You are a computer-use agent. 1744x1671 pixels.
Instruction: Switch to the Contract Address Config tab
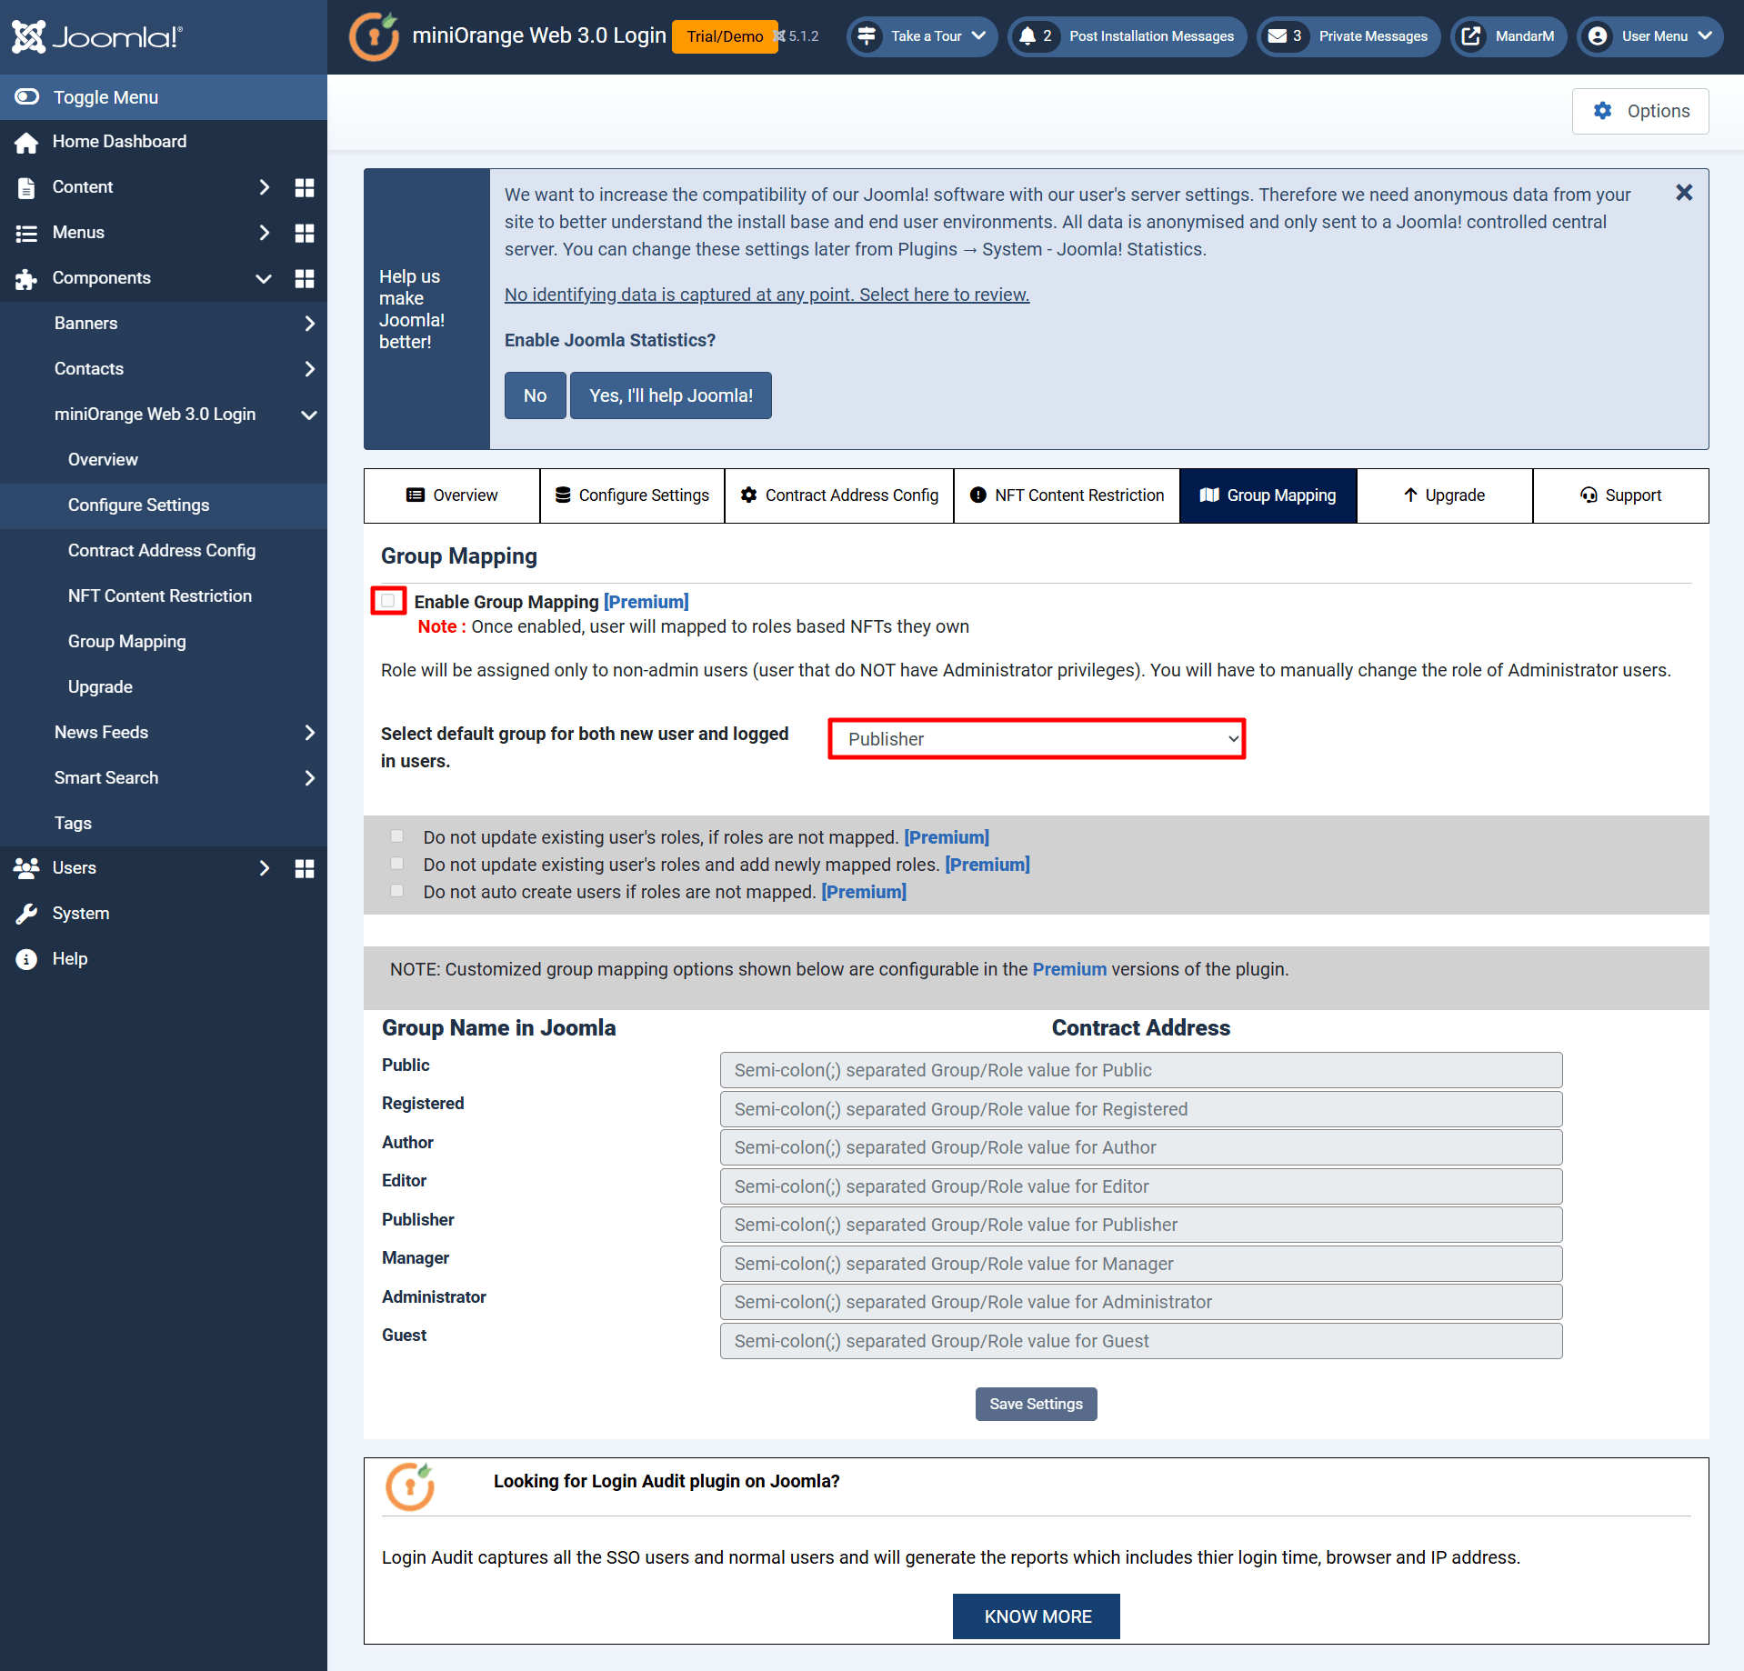[x=839, y=495]
